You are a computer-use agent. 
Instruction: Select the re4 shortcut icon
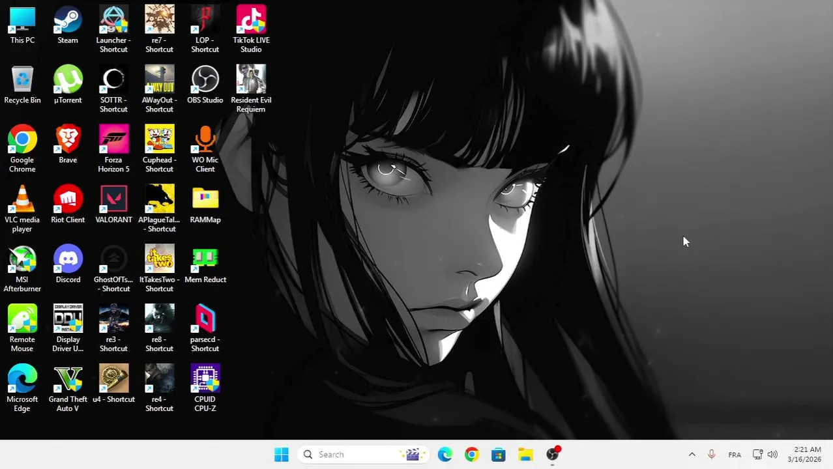click(159, 389)
